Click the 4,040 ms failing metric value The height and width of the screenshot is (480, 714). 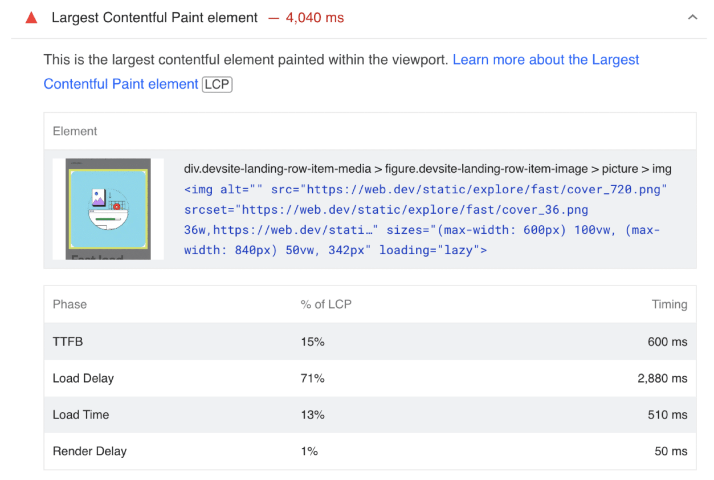pos(315,18)
